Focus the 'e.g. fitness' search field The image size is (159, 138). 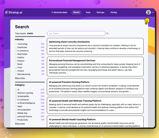76,33
